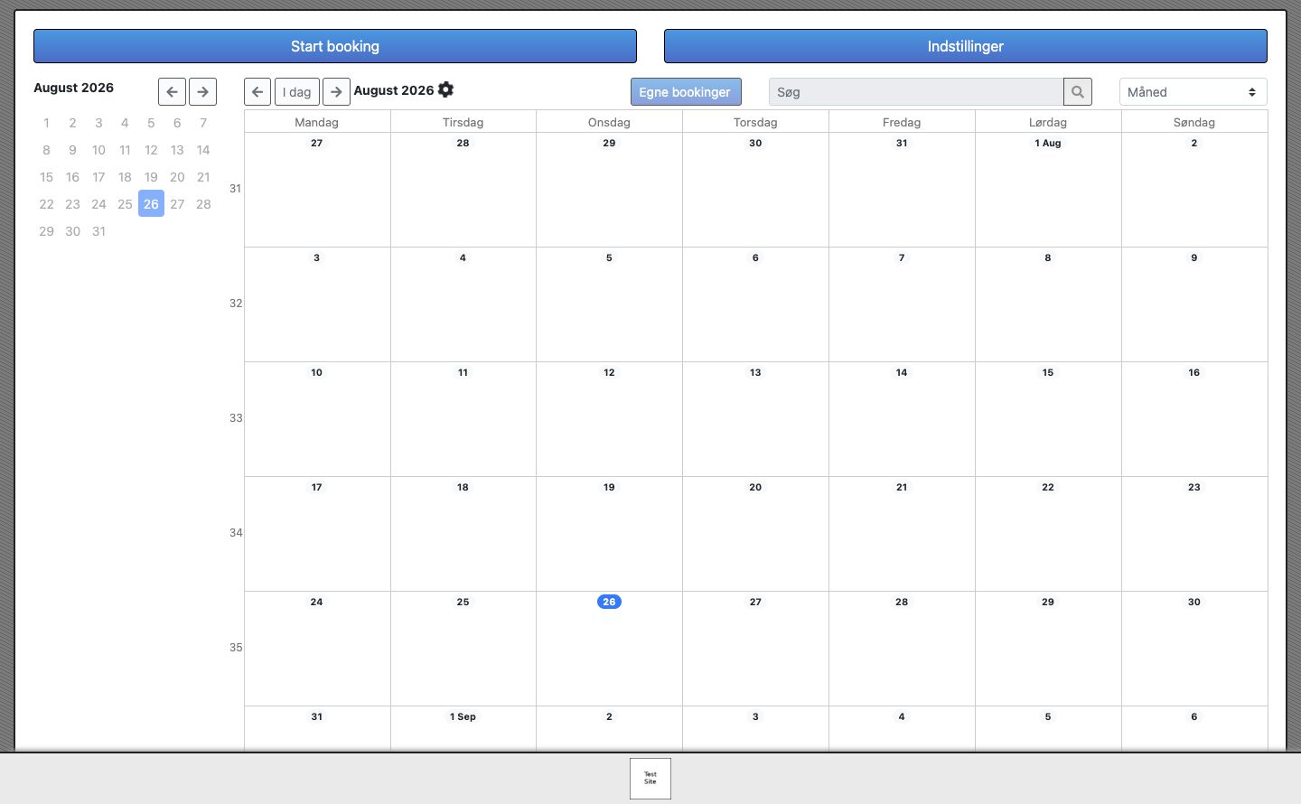Click the forward arrow beside I dag
Viewport: 1301px width, 804px height.
coord(336,91)
